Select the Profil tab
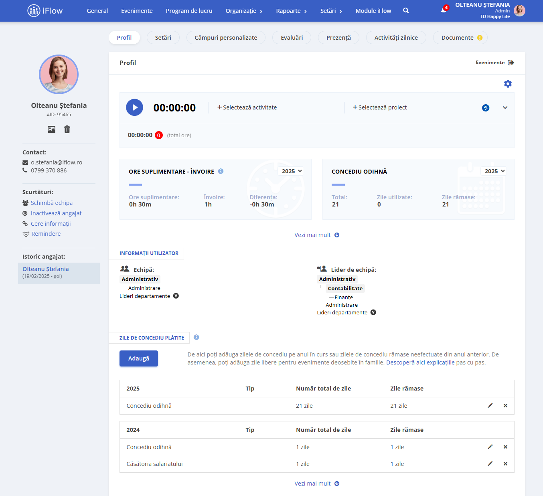 click(124, 38)
